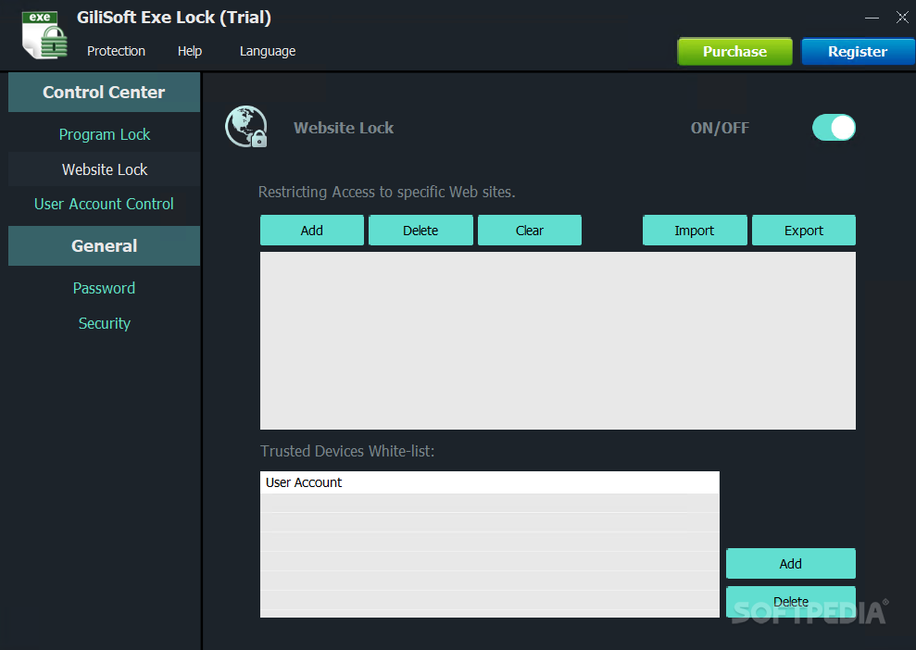Click the blue Register button

pyautogui.click(x=858, y=52)
